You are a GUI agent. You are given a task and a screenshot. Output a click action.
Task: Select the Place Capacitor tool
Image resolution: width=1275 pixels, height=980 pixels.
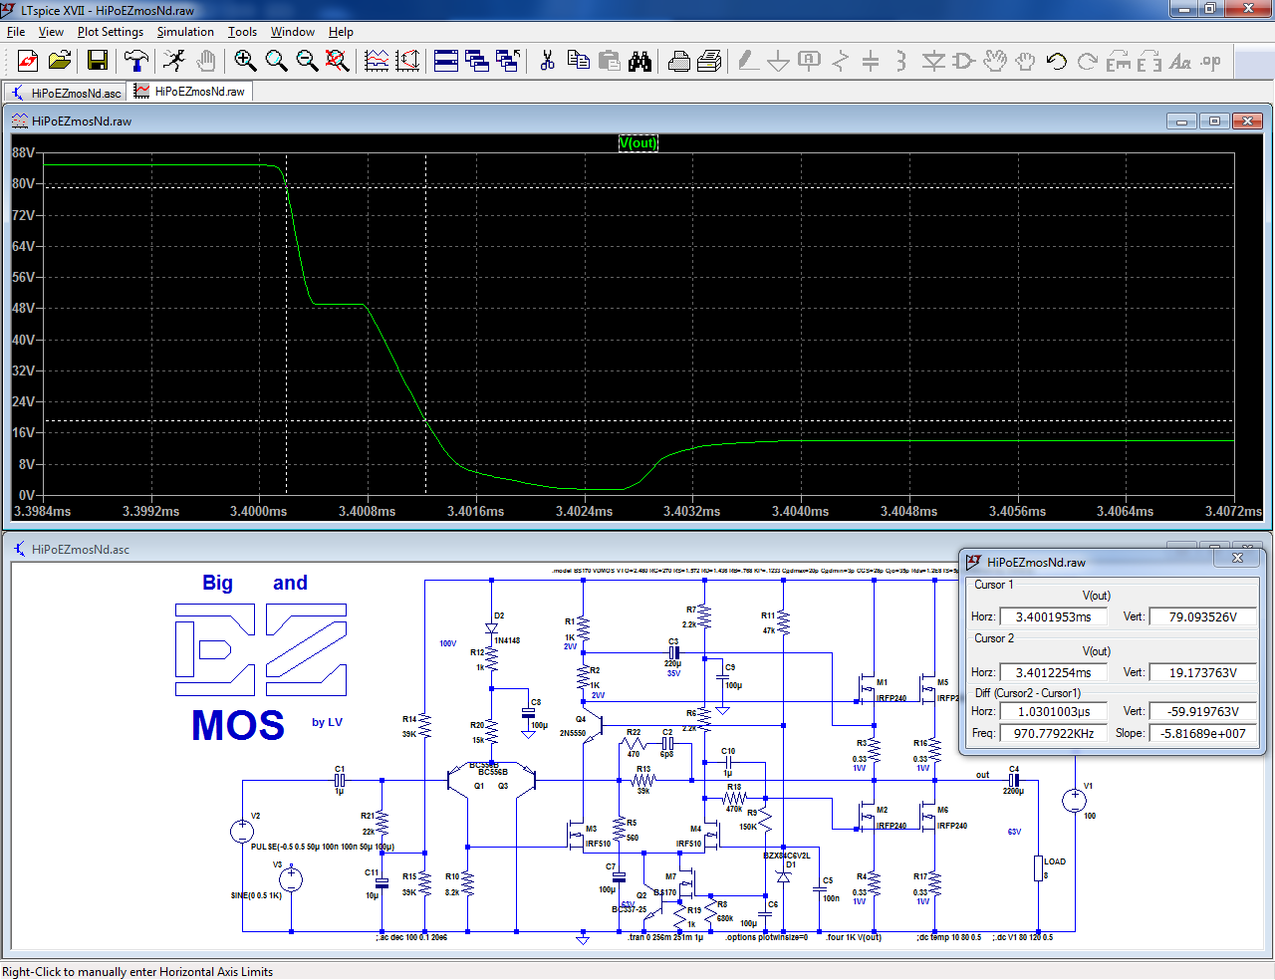871,61
